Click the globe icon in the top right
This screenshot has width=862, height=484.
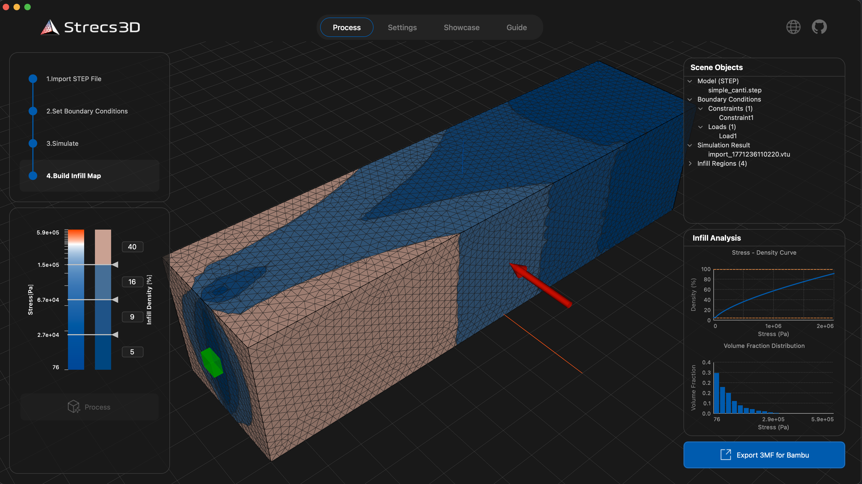793,27
